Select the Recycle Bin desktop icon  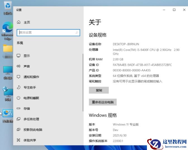[x=8, y=8]
